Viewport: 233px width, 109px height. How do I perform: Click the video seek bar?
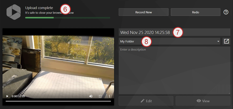(58, 101)
